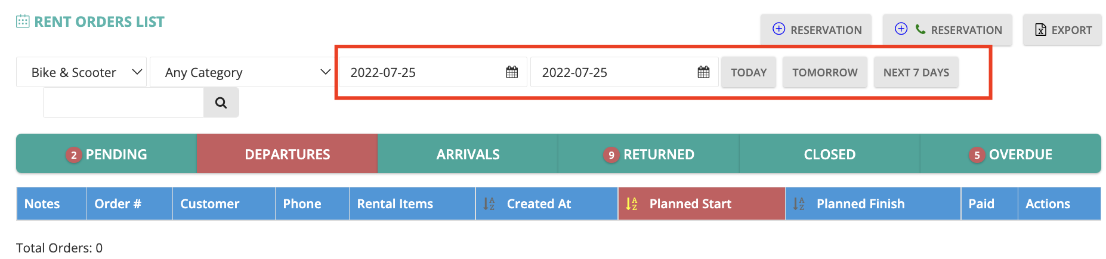Sort by Planned Finish column icon
This screenshot has width=1106, height=259.
coord(799,204)
